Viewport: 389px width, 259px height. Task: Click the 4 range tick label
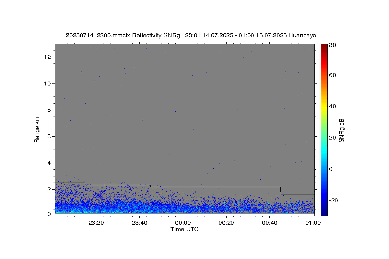[x=50, y=163]
